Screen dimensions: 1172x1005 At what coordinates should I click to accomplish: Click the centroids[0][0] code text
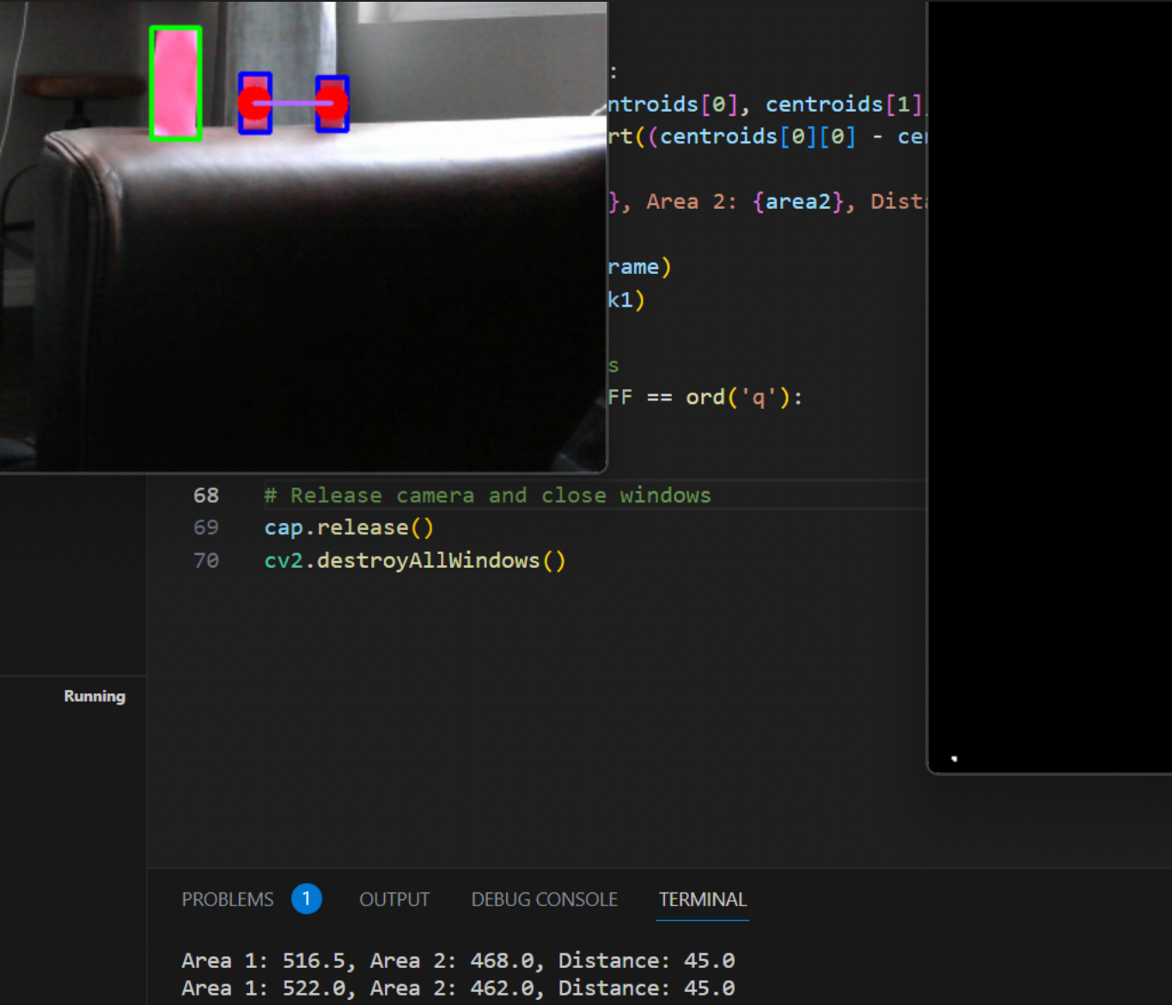click(759, 137)
